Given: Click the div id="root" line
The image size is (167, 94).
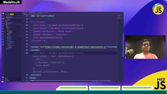Looking at the screenshot, I should pyautogui.click(x=42, y=16).
